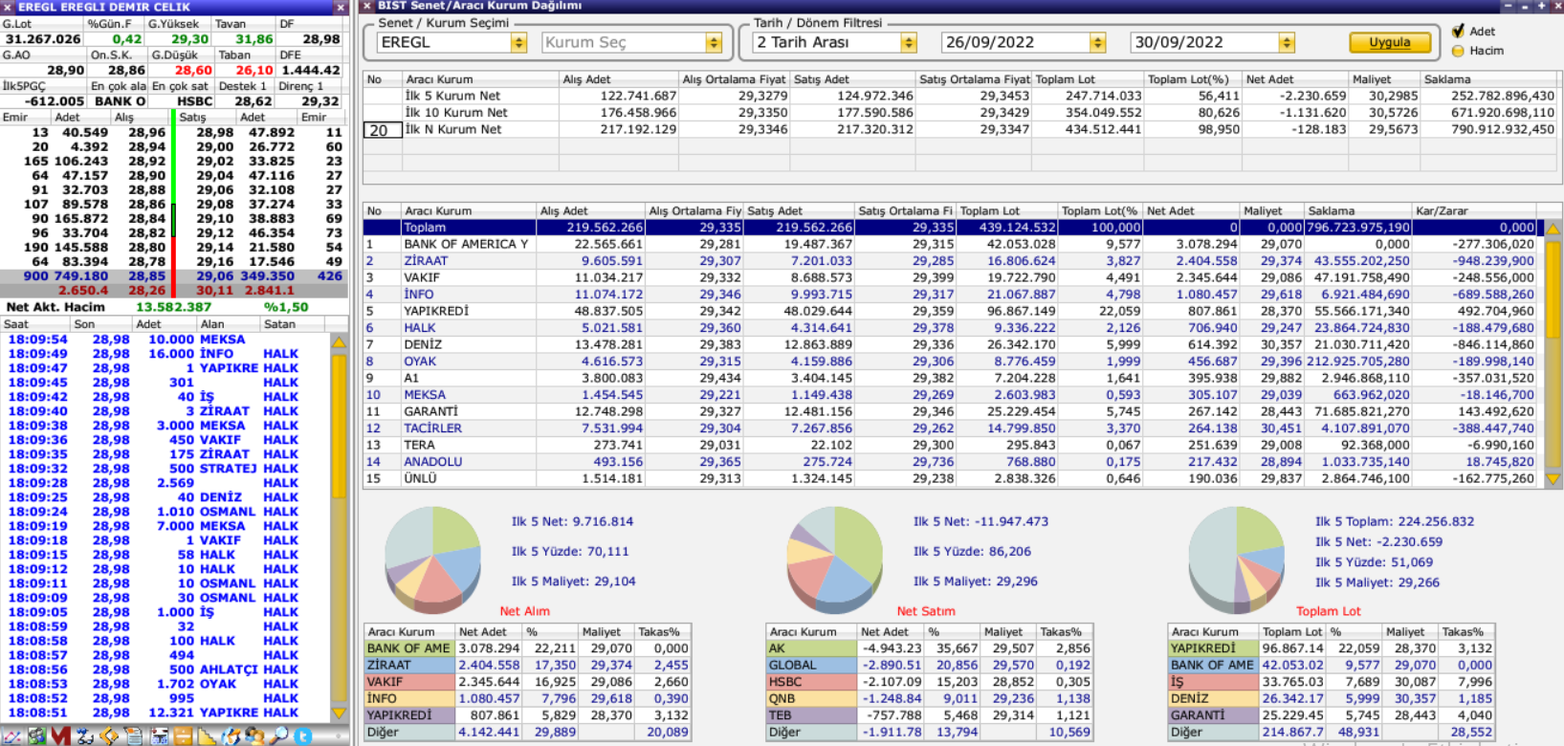The width and height of the screenshot is (1564, 746).
Task: Click the green users icon in bottom toolbar
Action: tap(37, 736)
